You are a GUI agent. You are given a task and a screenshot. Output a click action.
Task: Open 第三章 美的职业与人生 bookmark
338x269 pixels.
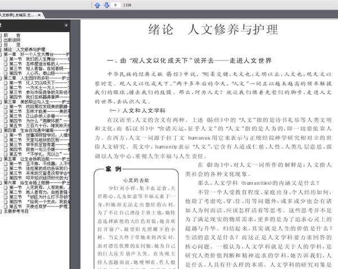(x=37, y=102)
